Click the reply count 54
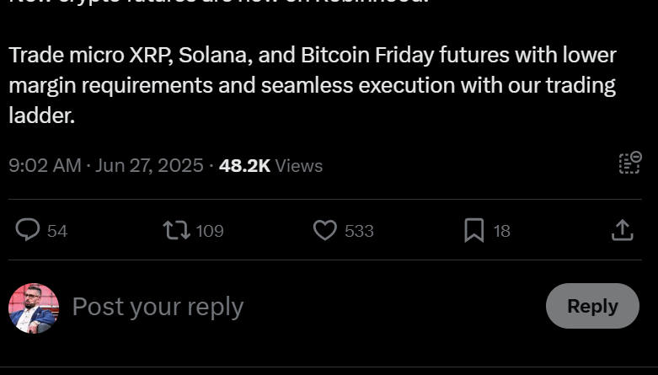This screenshot has width=658, height=375. 57,231
